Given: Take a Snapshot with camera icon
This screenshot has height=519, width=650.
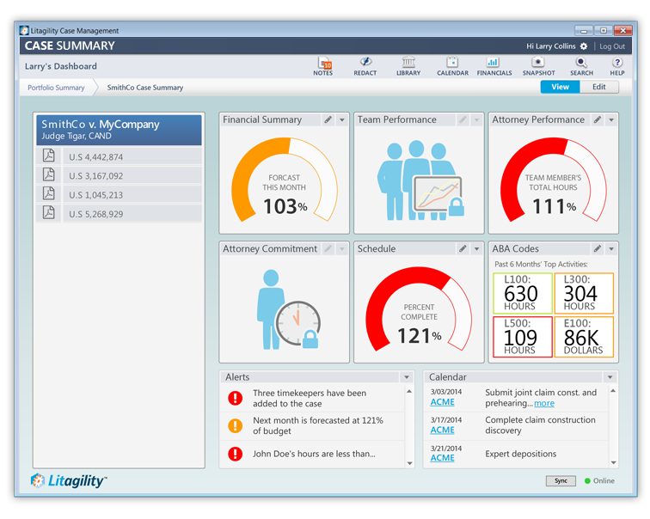Looking at the screenshot, I should [x=538, y=66].
